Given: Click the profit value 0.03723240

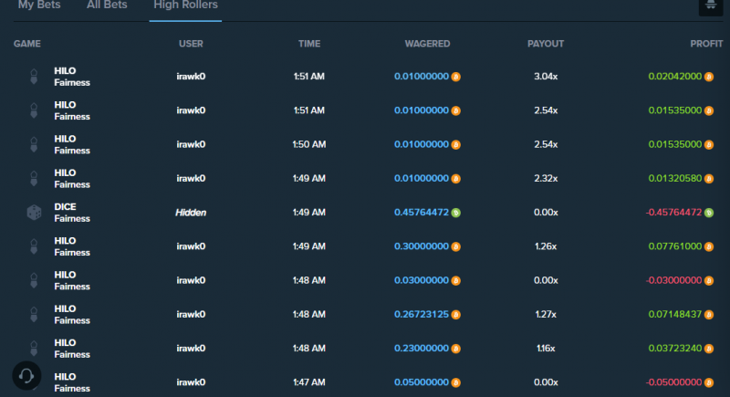Looking at the screenshot, I should (x=674, y=348).
